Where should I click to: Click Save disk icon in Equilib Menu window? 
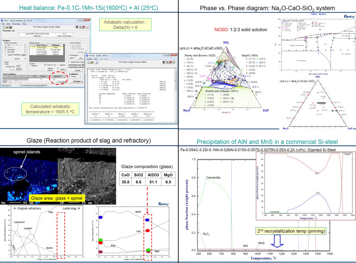pyautogui.click(x=11, y=27)
